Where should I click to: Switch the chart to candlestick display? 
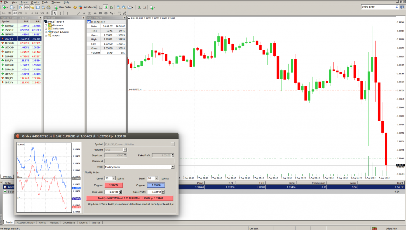[x=105, y=7]
